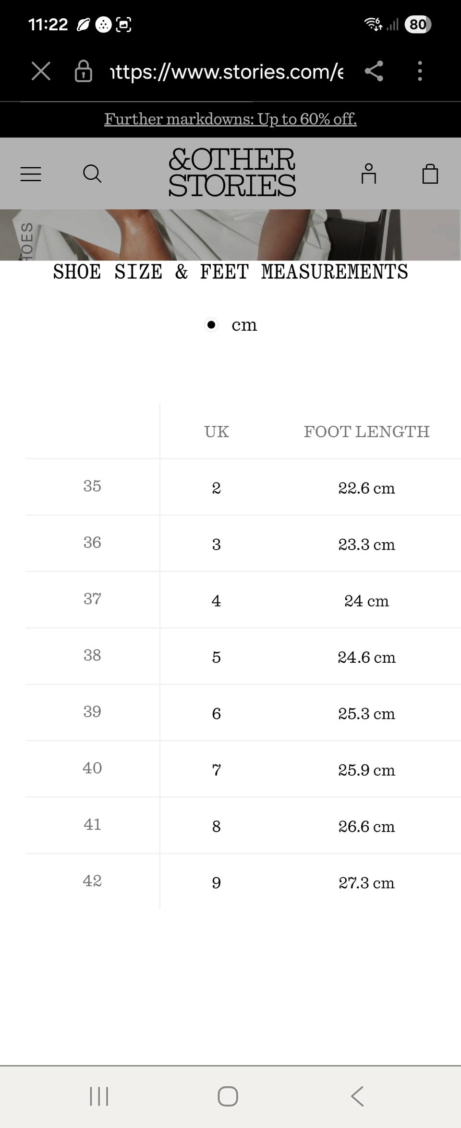Tap the 25.3 cm foot length cell
This screenshot has width=461, height=1128.
pyautogui.click(x=366, y=714)
